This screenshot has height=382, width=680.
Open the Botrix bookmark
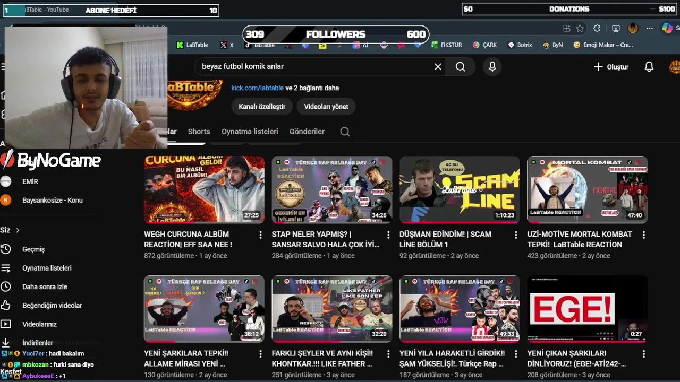tap(520, 45)
